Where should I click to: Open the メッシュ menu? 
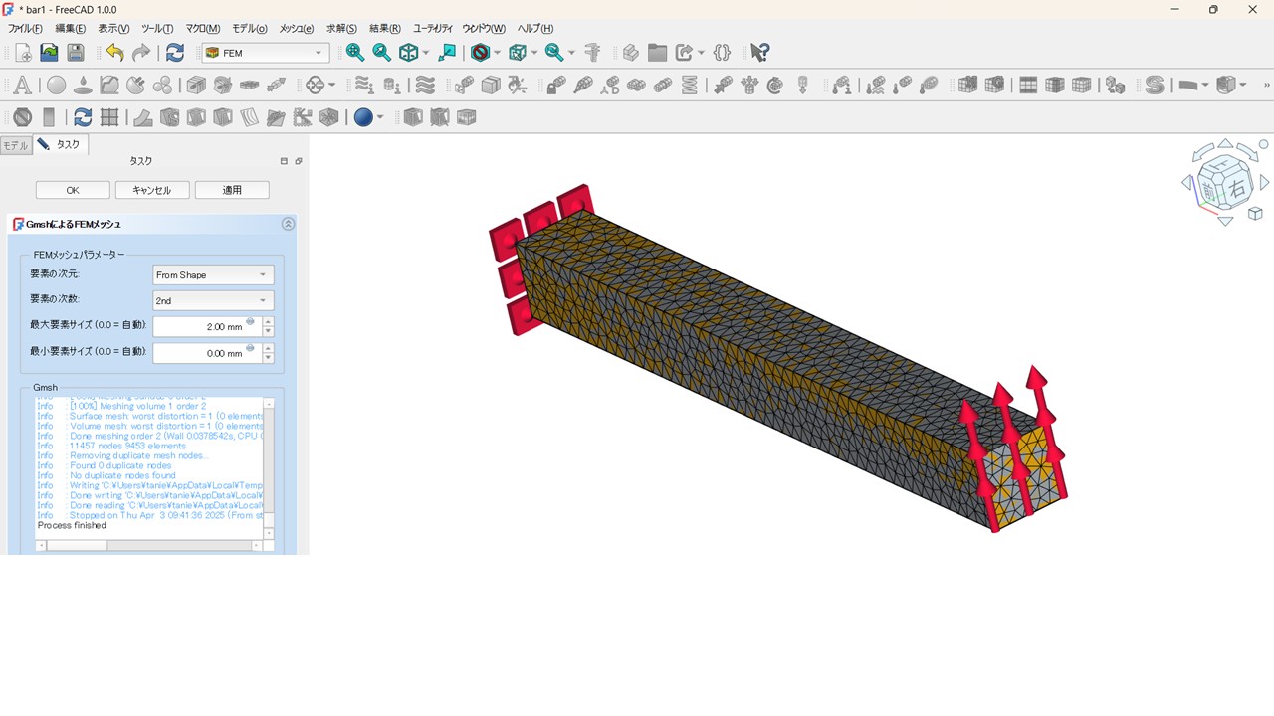297,28
